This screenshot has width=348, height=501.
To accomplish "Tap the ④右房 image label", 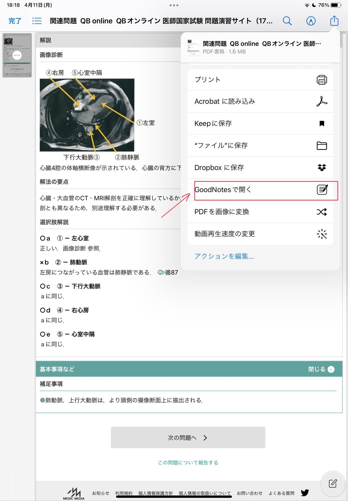I will click(x=55, y=73).
